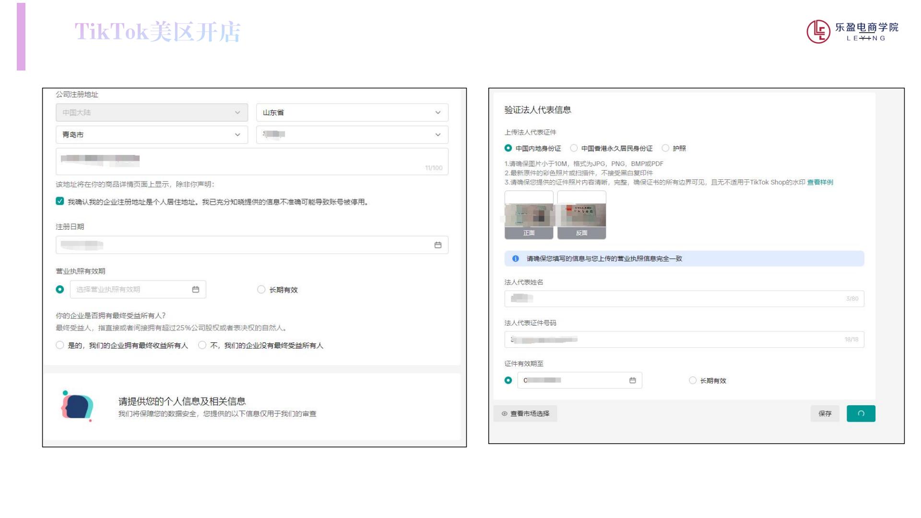
Task: Open the 山东省 province dropdown
Action: [x=352, y=112]
